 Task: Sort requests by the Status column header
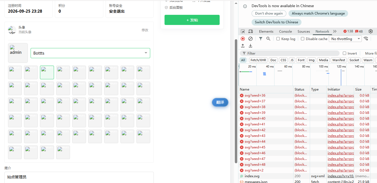click(x=301, y=89)
